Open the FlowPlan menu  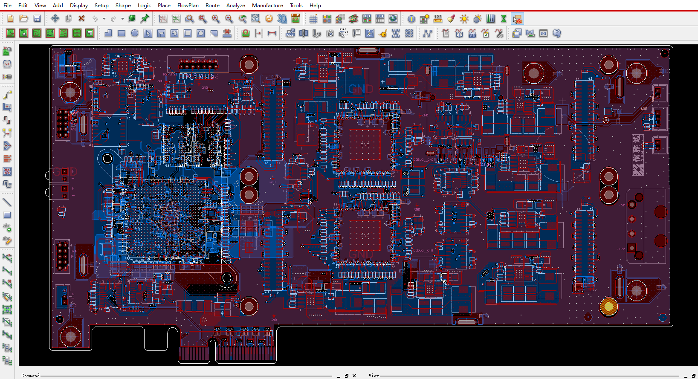[x=188, y=5]
